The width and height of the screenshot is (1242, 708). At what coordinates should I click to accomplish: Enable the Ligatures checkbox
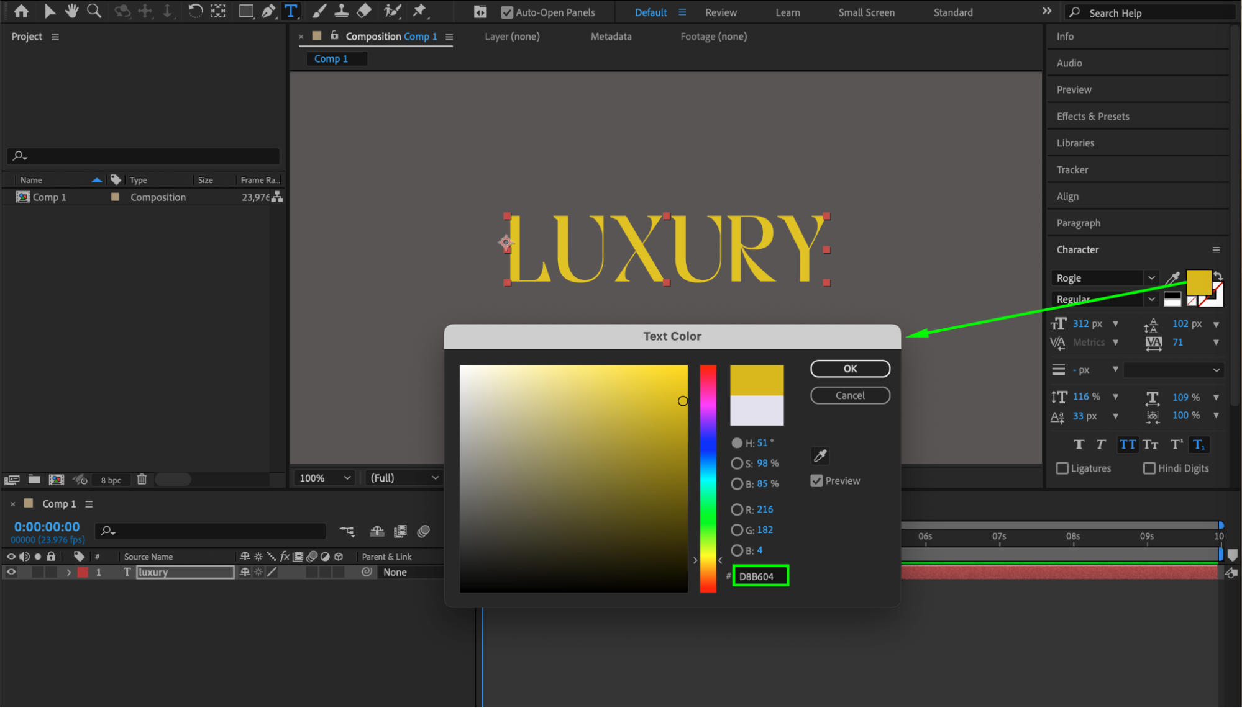tap(1062, 468)
